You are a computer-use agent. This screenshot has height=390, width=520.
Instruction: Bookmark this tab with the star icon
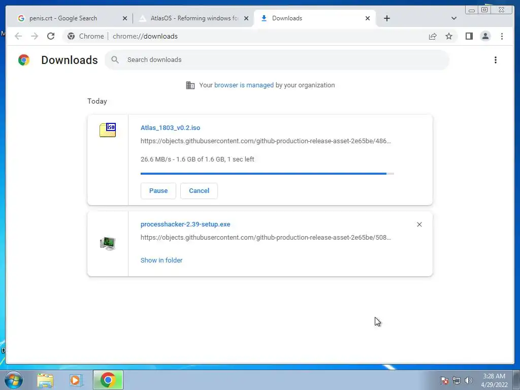pyautogui.click(x=449, y=36)
